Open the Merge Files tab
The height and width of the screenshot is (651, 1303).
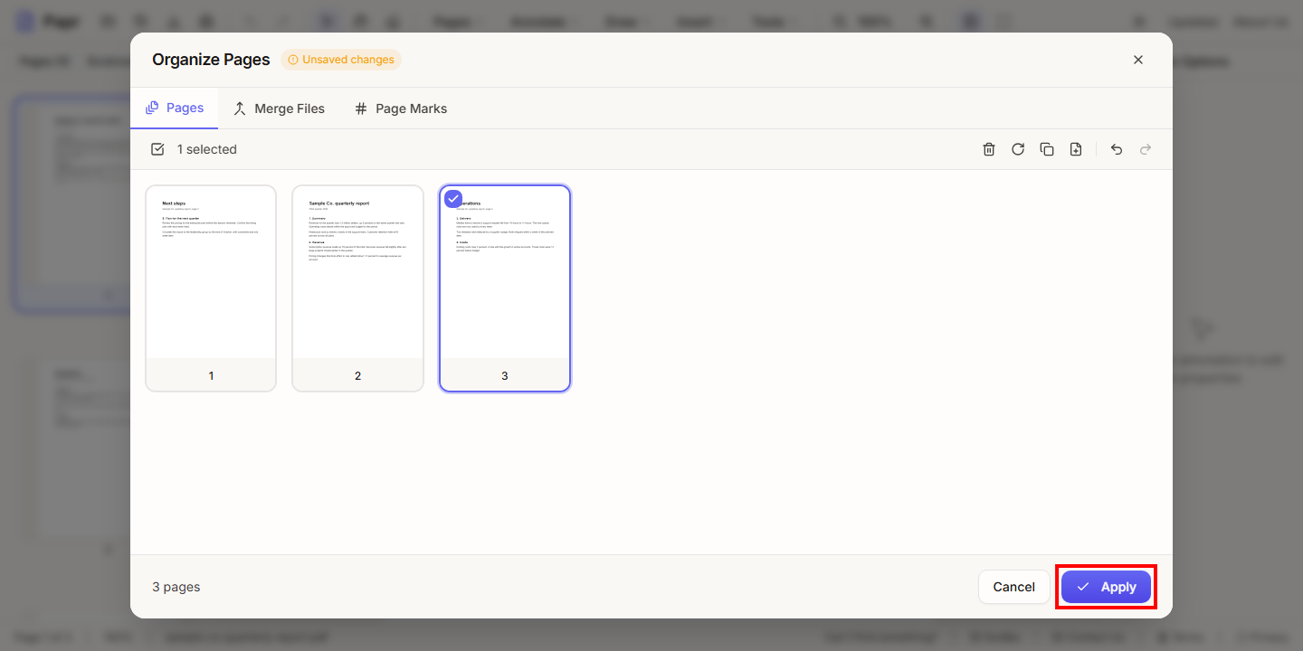(279, 108)
